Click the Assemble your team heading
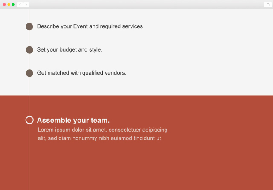Screen dimensions: 273x190 pyautogui.click(x=73, y=121)
